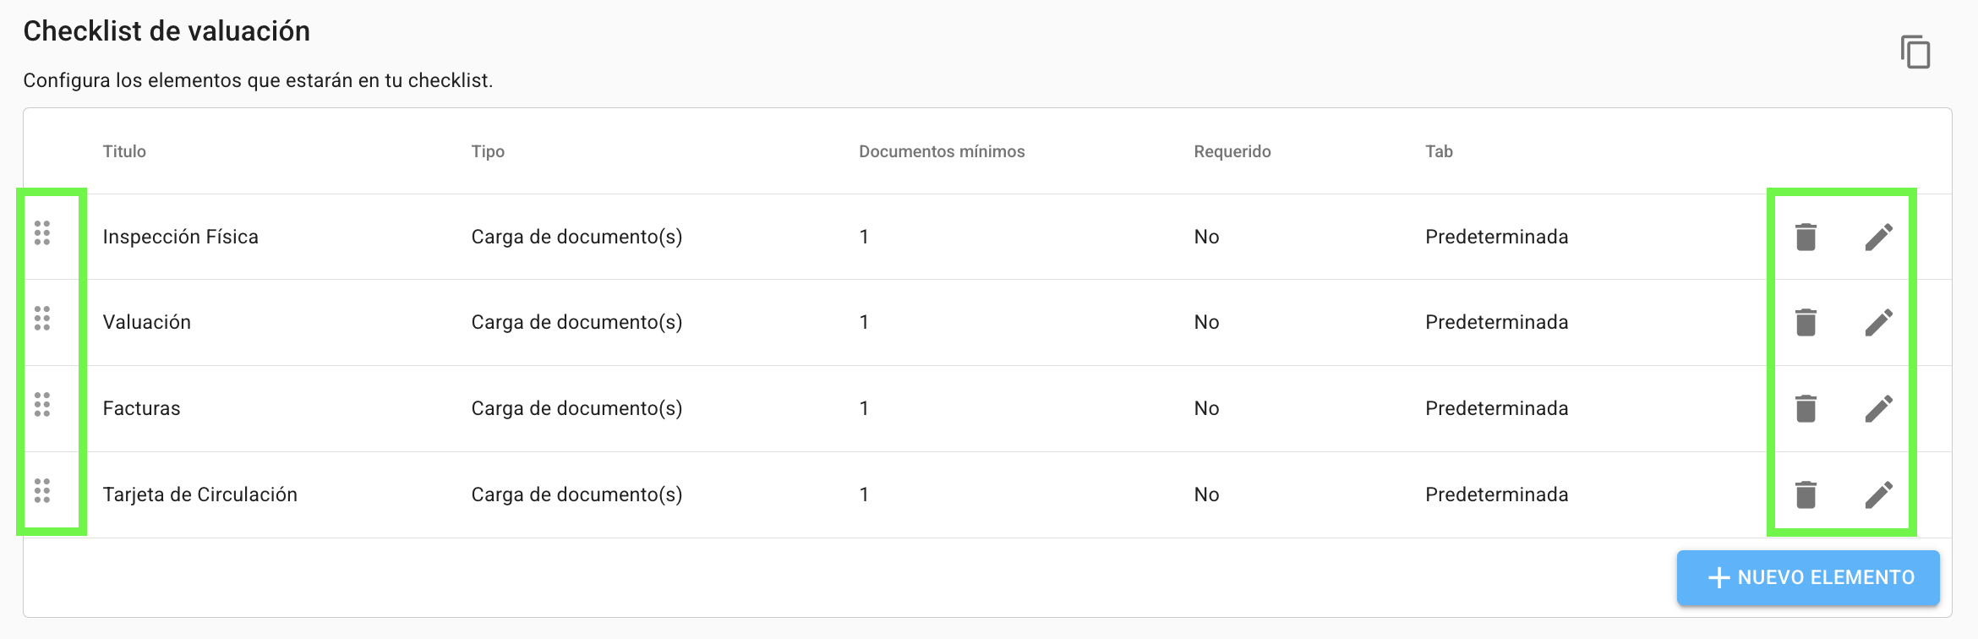This screenshot has width=1978, height=639.
Task: Edit the Valuación checklist item
Action: coord(1878,322)
